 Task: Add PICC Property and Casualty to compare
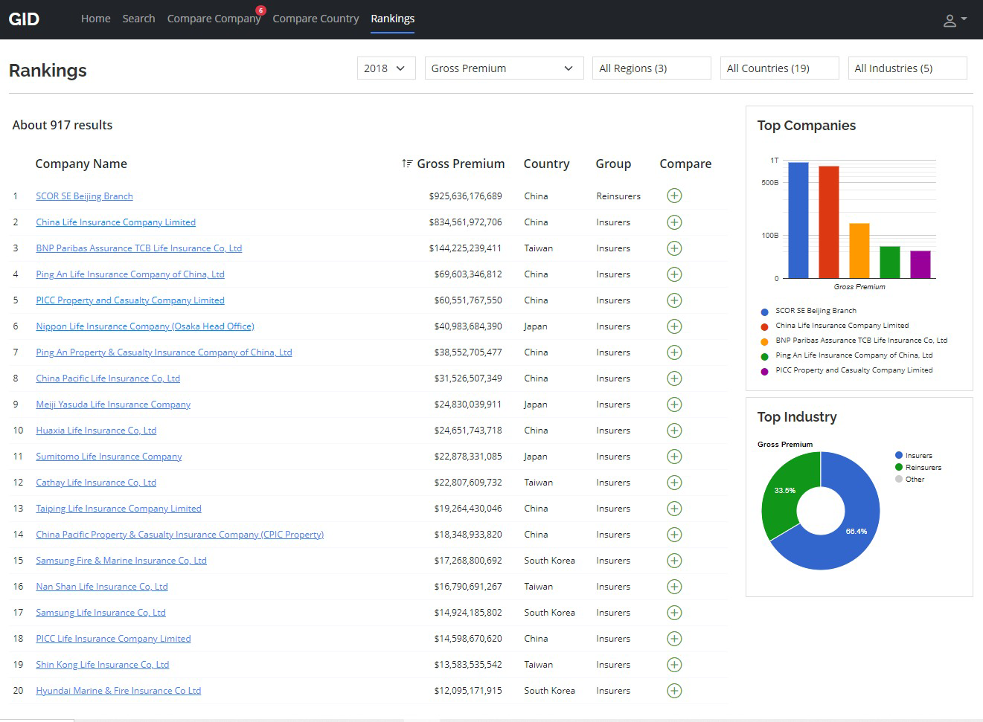point(674,300)
